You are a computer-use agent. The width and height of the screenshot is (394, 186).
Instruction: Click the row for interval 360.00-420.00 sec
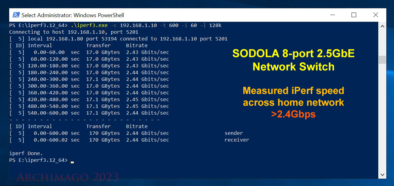tap(89, 93)
